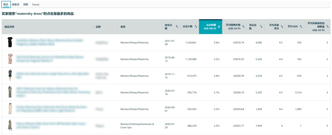Click sort arrows next to 平均 BSR

point(301,27)
